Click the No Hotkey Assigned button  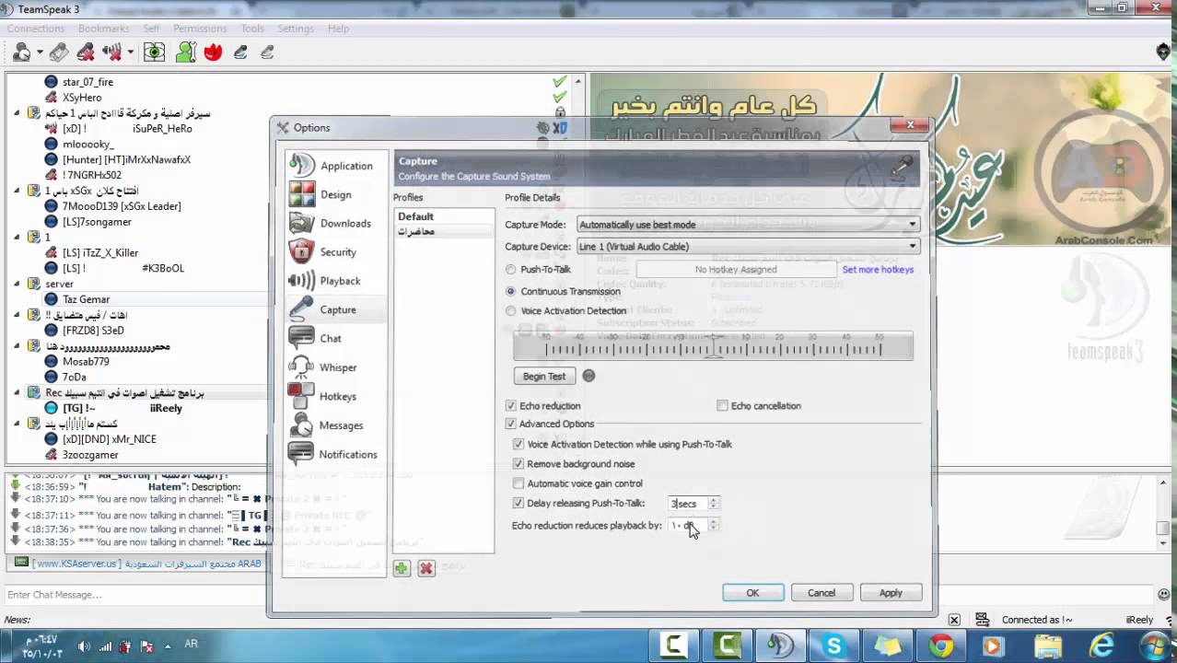pos(736,269)
